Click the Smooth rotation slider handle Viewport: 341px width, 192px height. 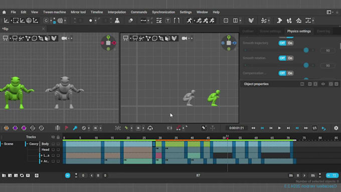tap(306, 65)
